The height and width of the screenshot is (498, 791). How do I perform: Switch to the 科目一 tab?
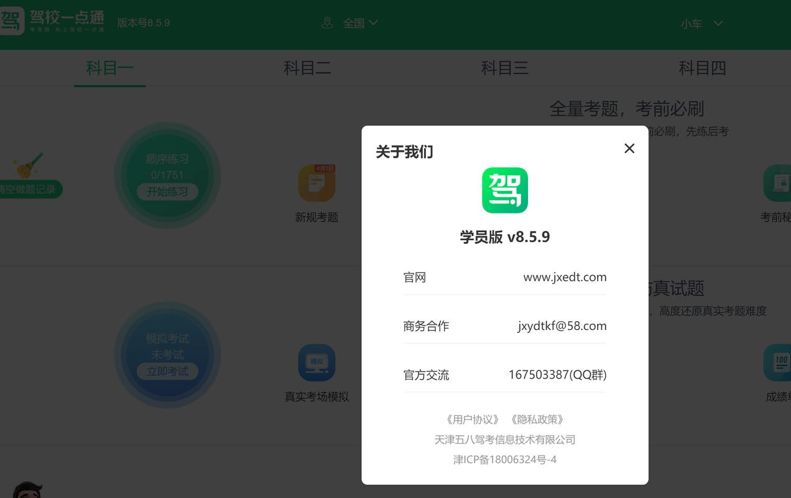pos(109,68)
